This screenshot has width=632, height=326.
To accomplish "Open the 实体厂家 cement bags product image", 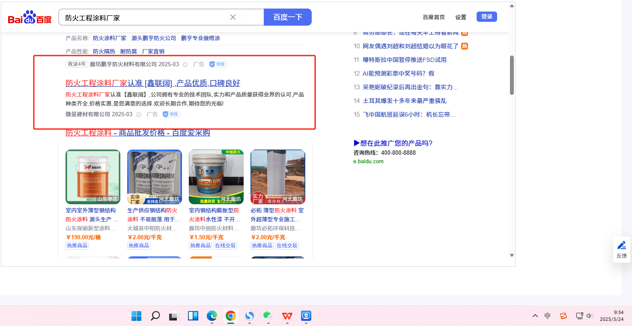I will coord(155,177).
